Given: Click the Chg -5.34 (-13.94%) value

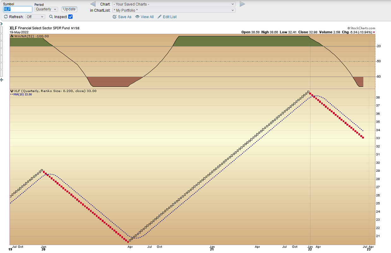Looking at the screenshot, I should (357, 32).
